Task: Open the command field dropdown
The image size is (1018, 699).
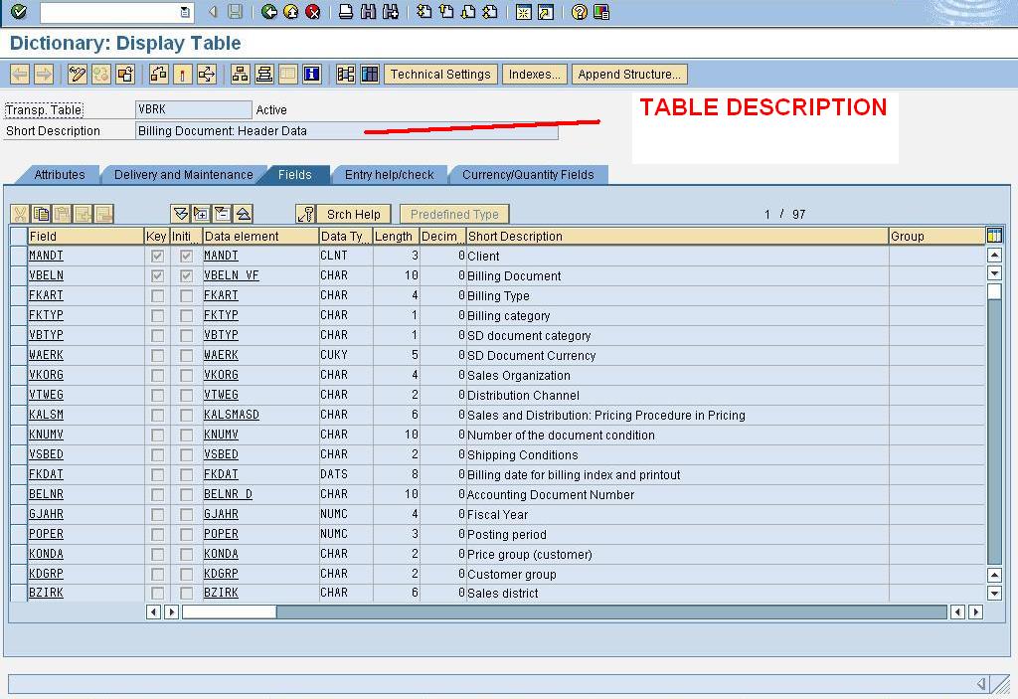Action: tap(185, 11)
